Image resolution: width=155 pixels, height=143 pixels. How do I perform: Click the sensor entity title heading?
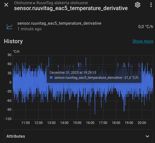(x=71, y=8)
